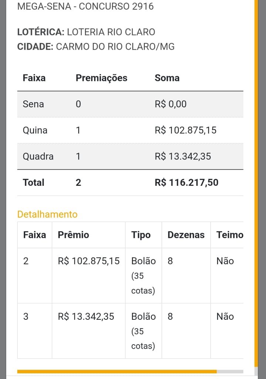Click the Premiações column header
The width and height of the screenshot is (266, 379).
point(101,78)
